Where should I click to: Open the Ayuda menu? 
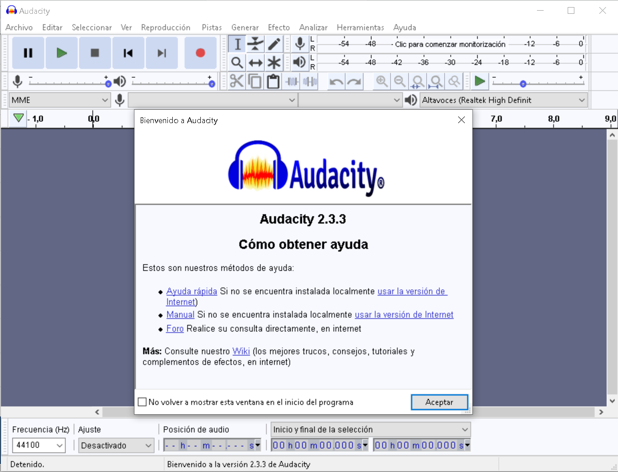[405, 28]
